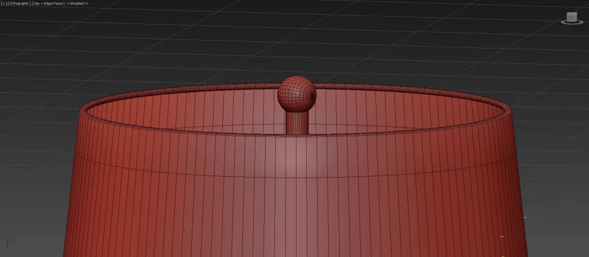Select the cylindrical stem under the sphere
This screenshot has width=589, height=257.
click(x=296, y=122)
